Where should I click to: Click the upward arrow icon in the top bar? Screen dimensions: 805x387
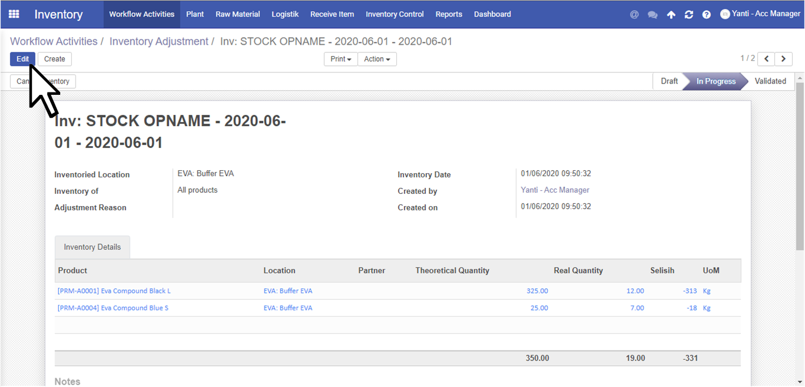coord(671,15)
